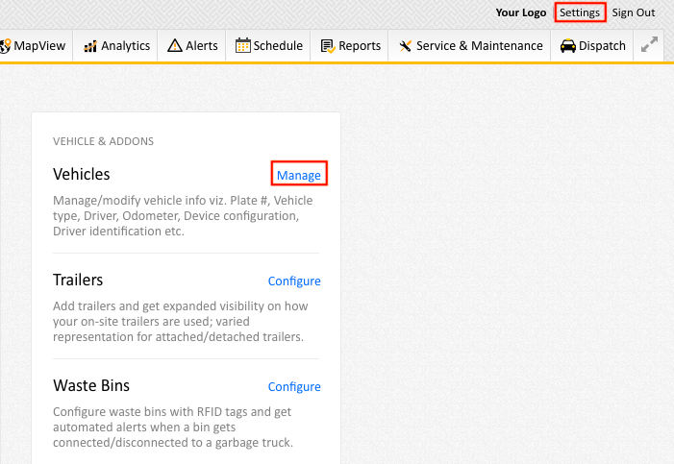The width and height of the screenshot is (674, 464).
Task: Switch to the Dispatch tab
Action: (x=592, y=45)
